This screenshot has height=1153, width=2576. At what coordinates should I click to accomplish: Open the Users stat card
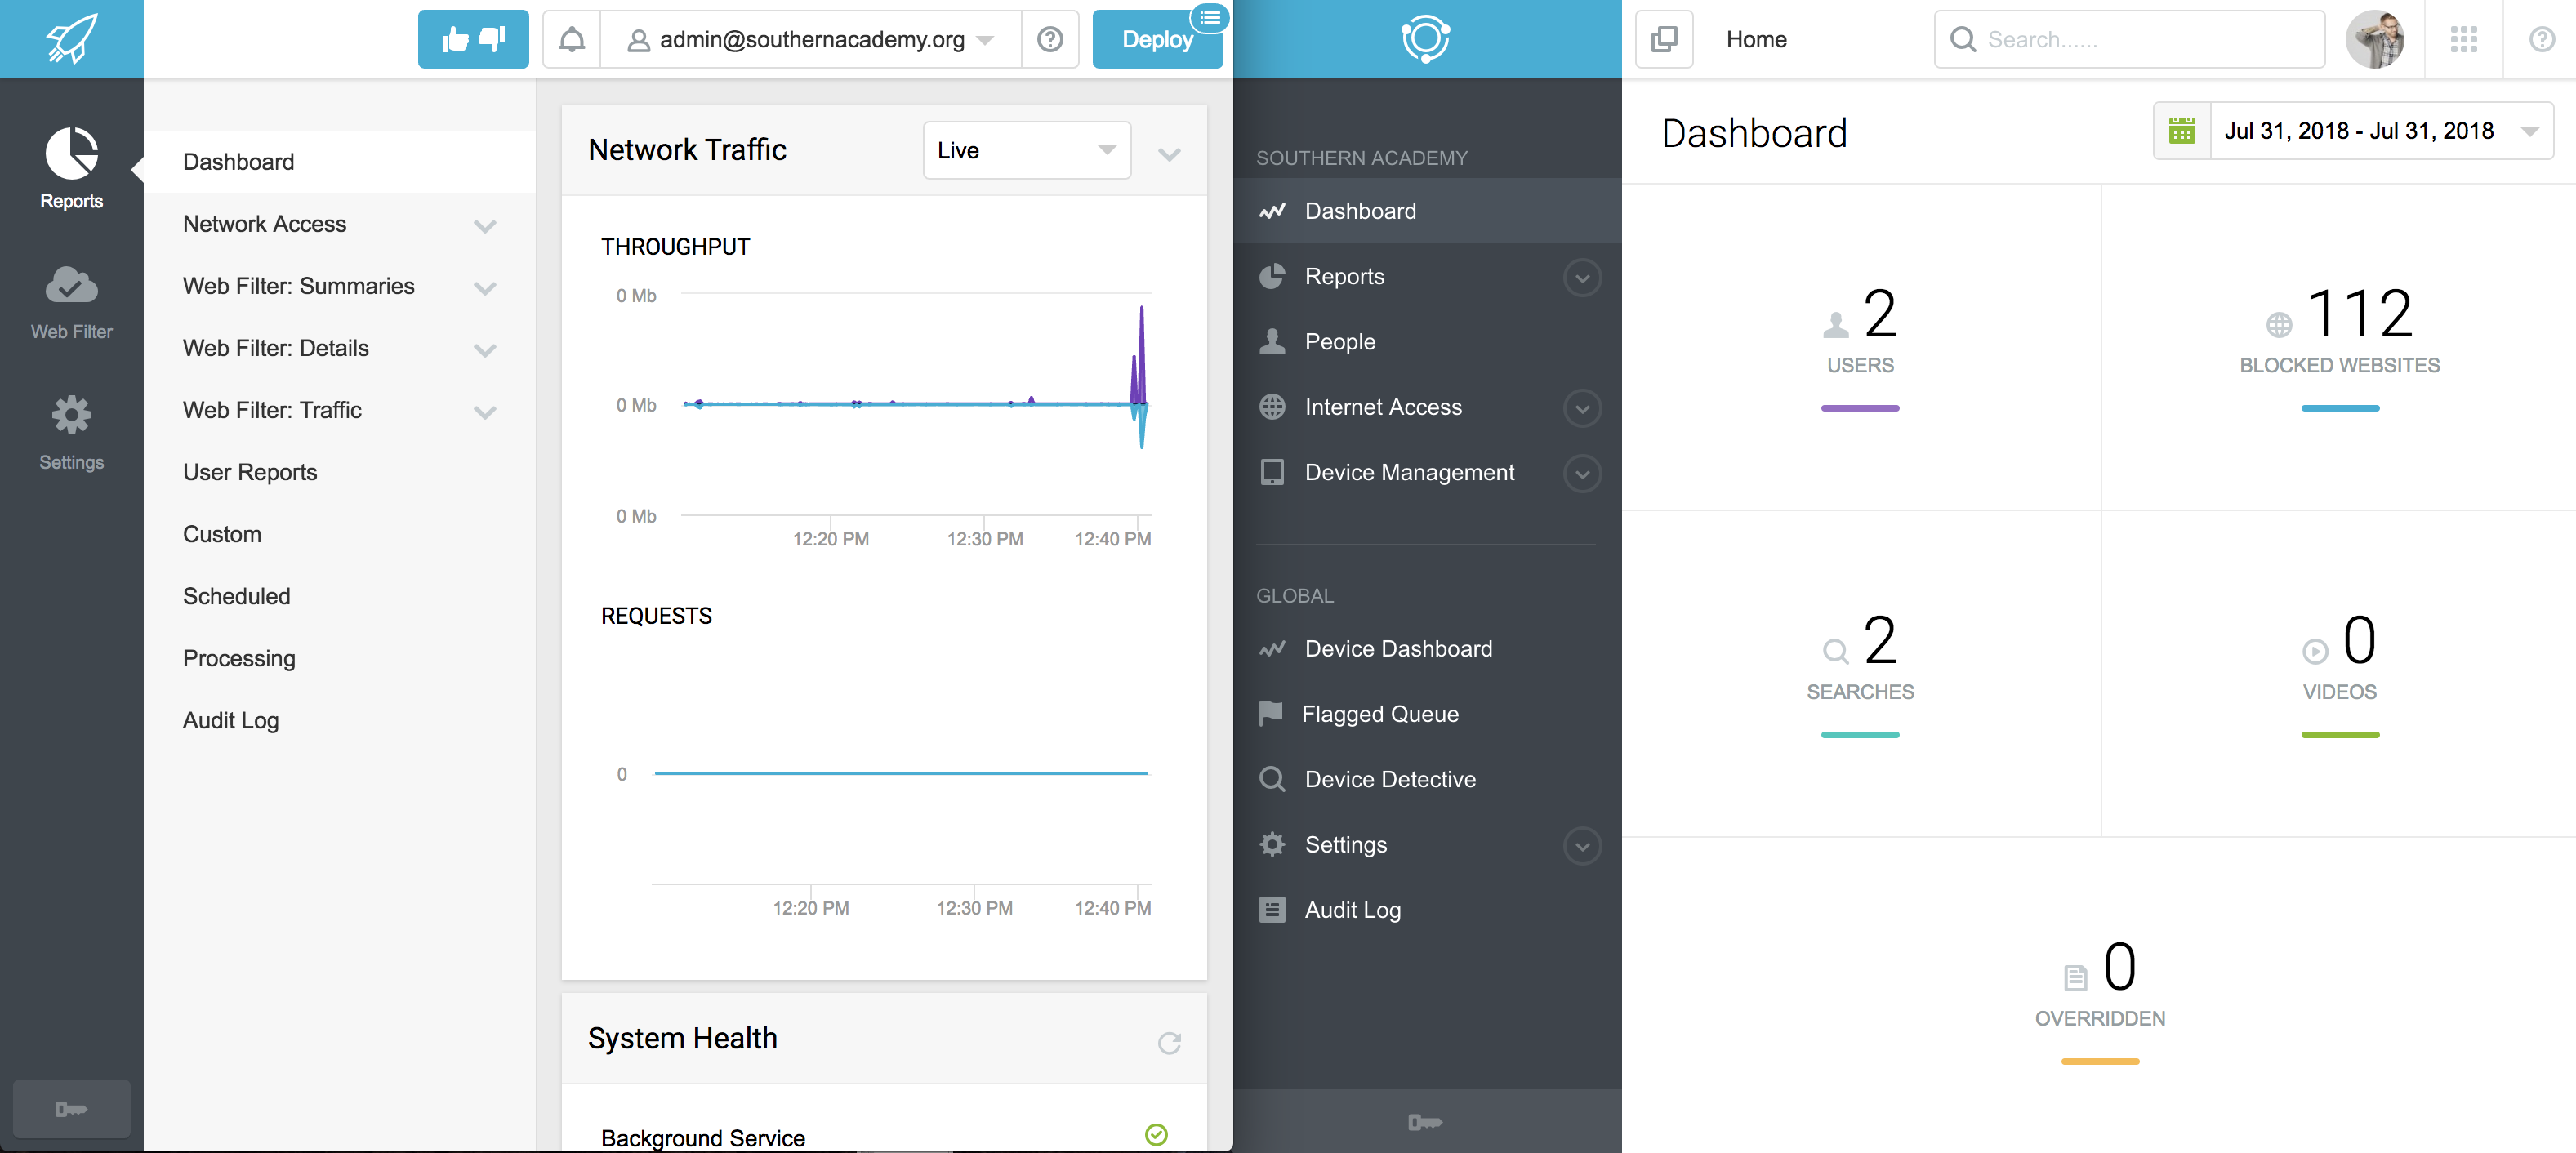1860,346
